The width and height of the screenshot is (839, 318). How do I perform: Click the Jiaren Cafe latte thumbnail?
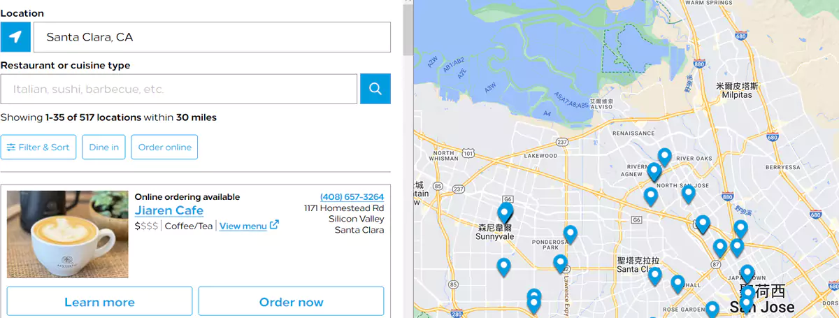[68, 235]
